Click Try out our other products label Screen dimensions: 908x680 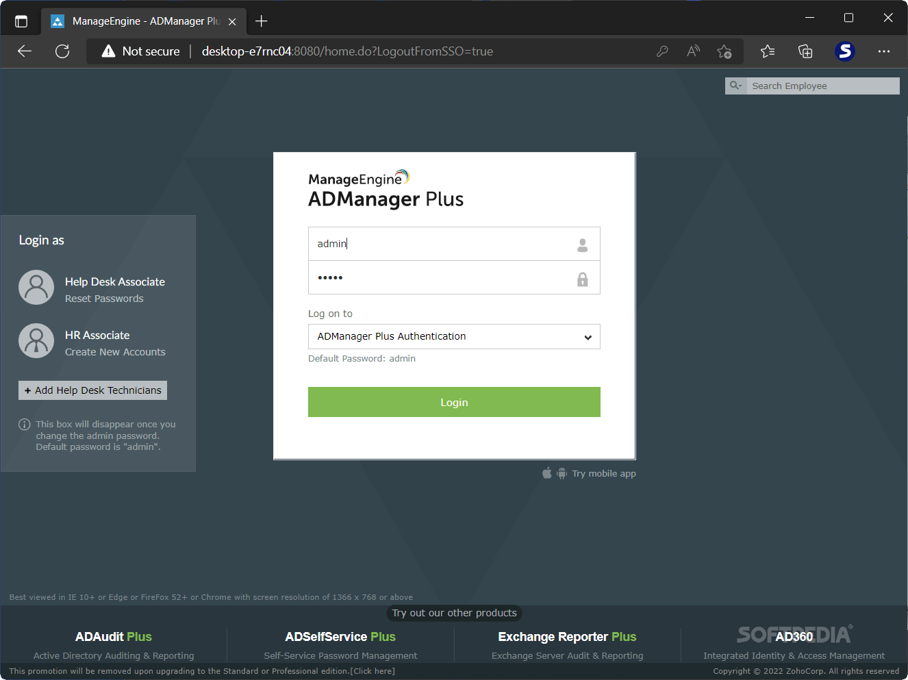coord(454,613)
